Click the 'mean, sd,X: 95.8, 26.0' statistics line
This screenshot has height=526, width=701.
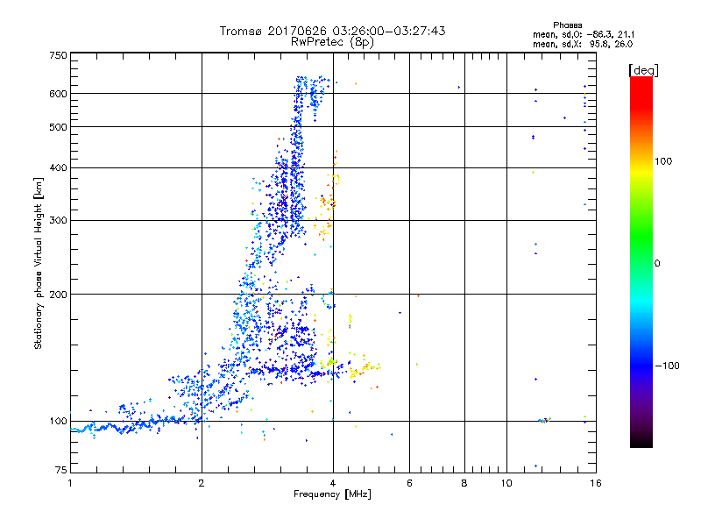583,45
